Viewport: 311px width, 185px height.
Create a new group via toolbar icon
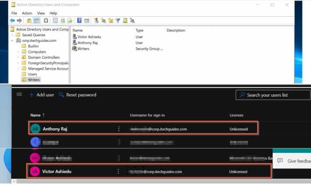click(103, 20)
